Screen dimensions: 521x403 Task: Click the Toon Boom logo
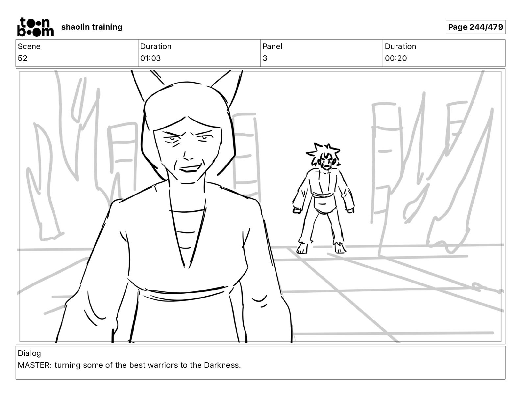(35, 27)
